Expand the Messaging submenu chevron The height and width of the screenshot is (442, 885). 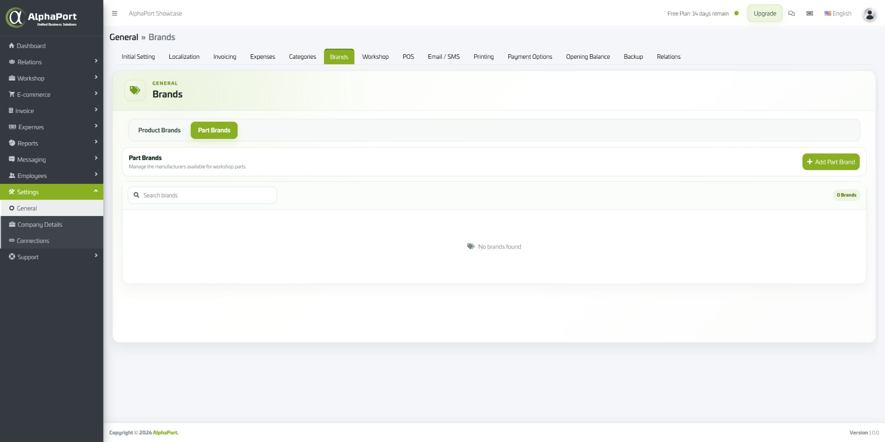(96, 158)
